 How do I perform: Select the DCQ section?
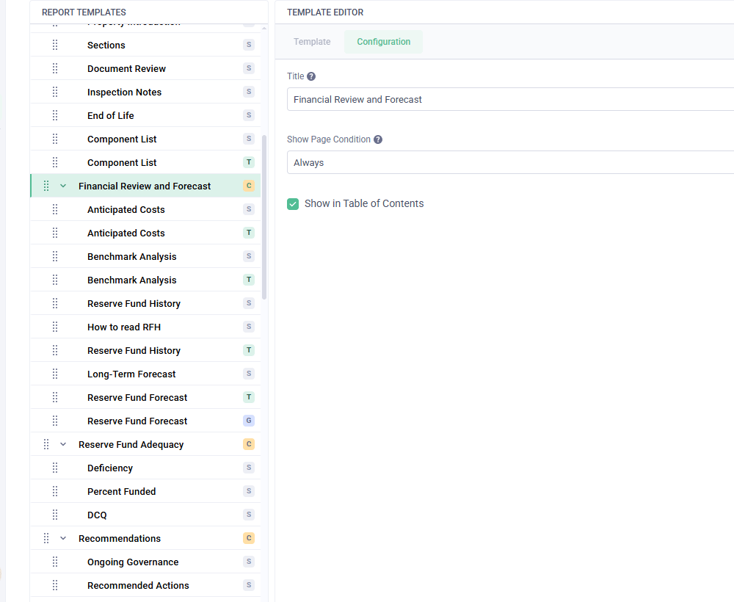click(x=145, y=515)
